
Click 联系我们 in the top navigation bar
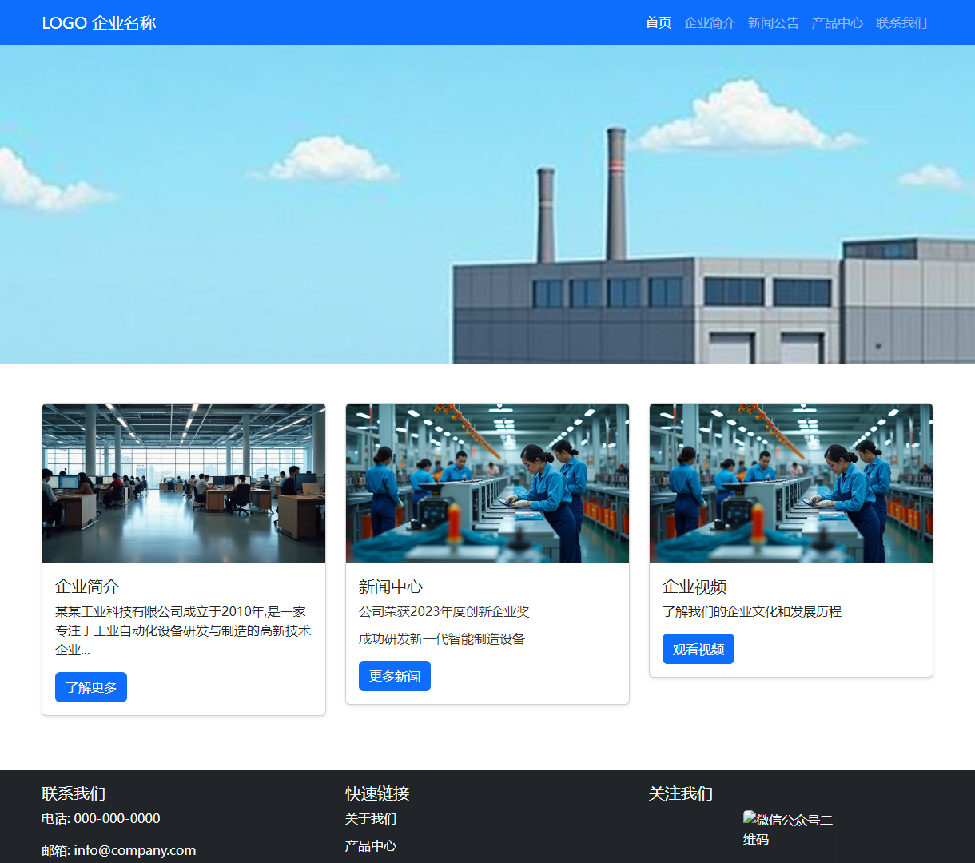[x=901, y=22]
